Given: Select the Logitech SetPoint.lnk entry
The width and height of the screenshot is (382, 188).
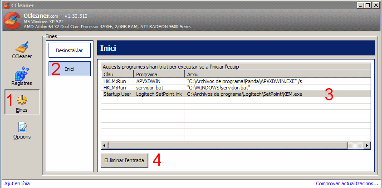Looking at the screenshot, I should 159,94.
